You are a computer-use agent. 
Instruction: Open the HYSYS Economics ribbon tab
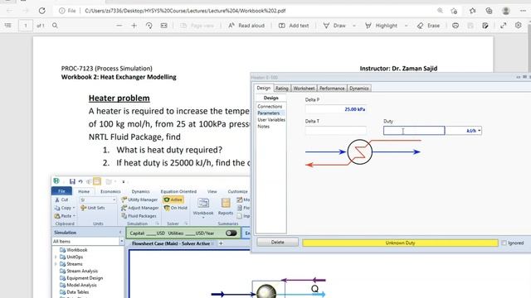[x=110, y=191]
